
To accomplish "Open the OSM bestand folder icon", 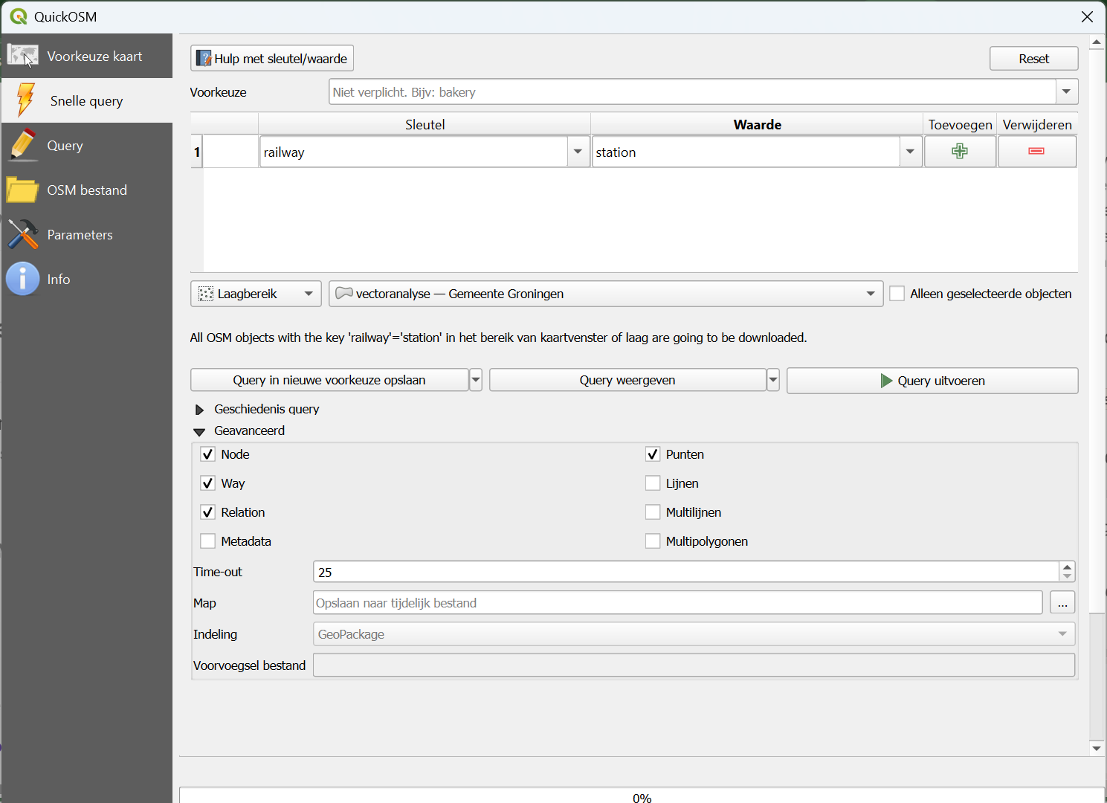I will coord(23,190).
